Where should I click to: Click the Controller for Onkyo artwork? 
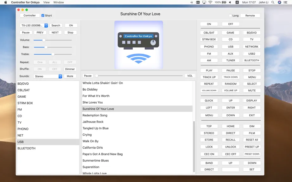click(x=138, y=45)
